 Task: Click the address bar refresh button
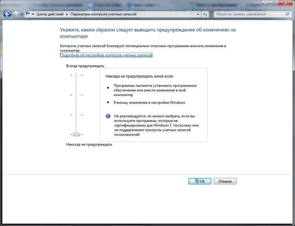[205, 14]
